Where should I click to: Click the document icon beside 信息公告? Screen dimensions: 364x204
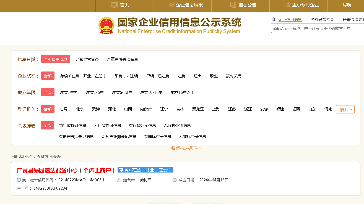[233, 5]
